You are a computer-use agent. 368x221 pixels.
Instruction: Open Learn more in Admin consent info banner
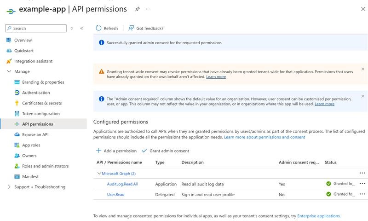pyautogui.click(x=324, y=104)
